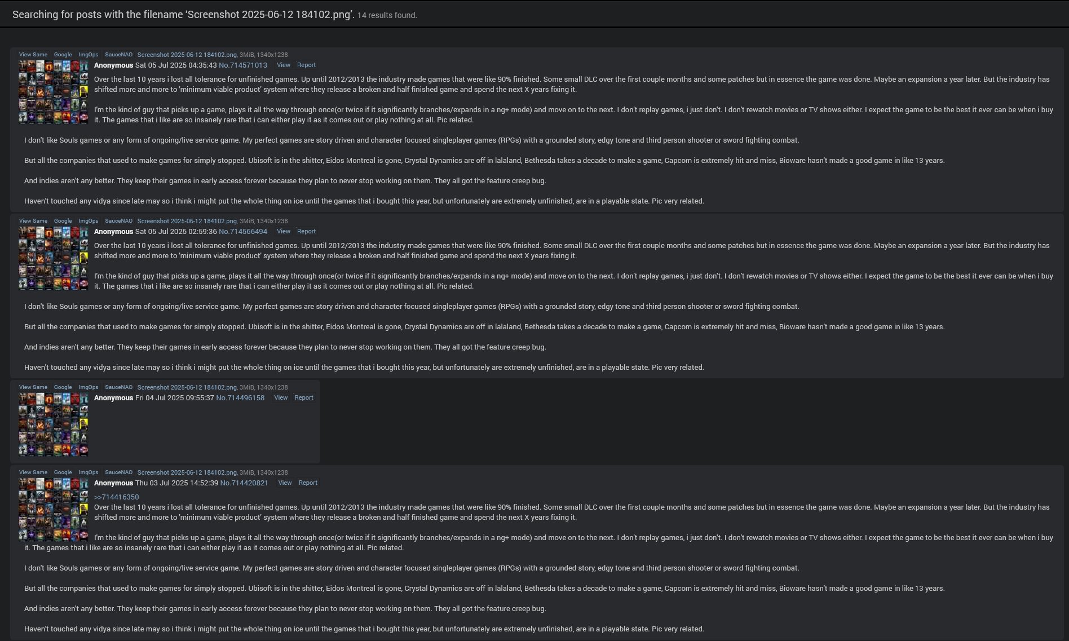Click View Same link for post No.714420821

33,472
